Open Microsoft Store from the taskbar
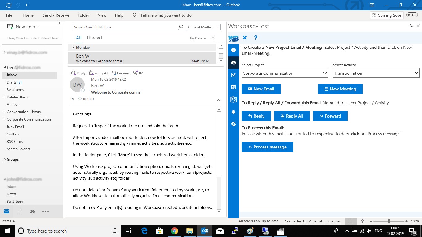 pos(159,231)
